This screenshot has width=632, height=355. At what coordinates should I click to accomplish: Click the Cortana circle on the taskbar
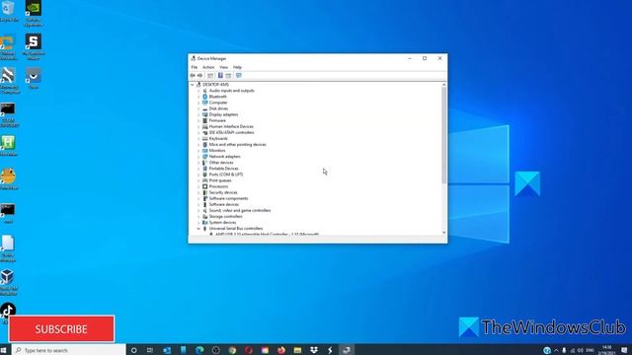[x=134, y=350]
